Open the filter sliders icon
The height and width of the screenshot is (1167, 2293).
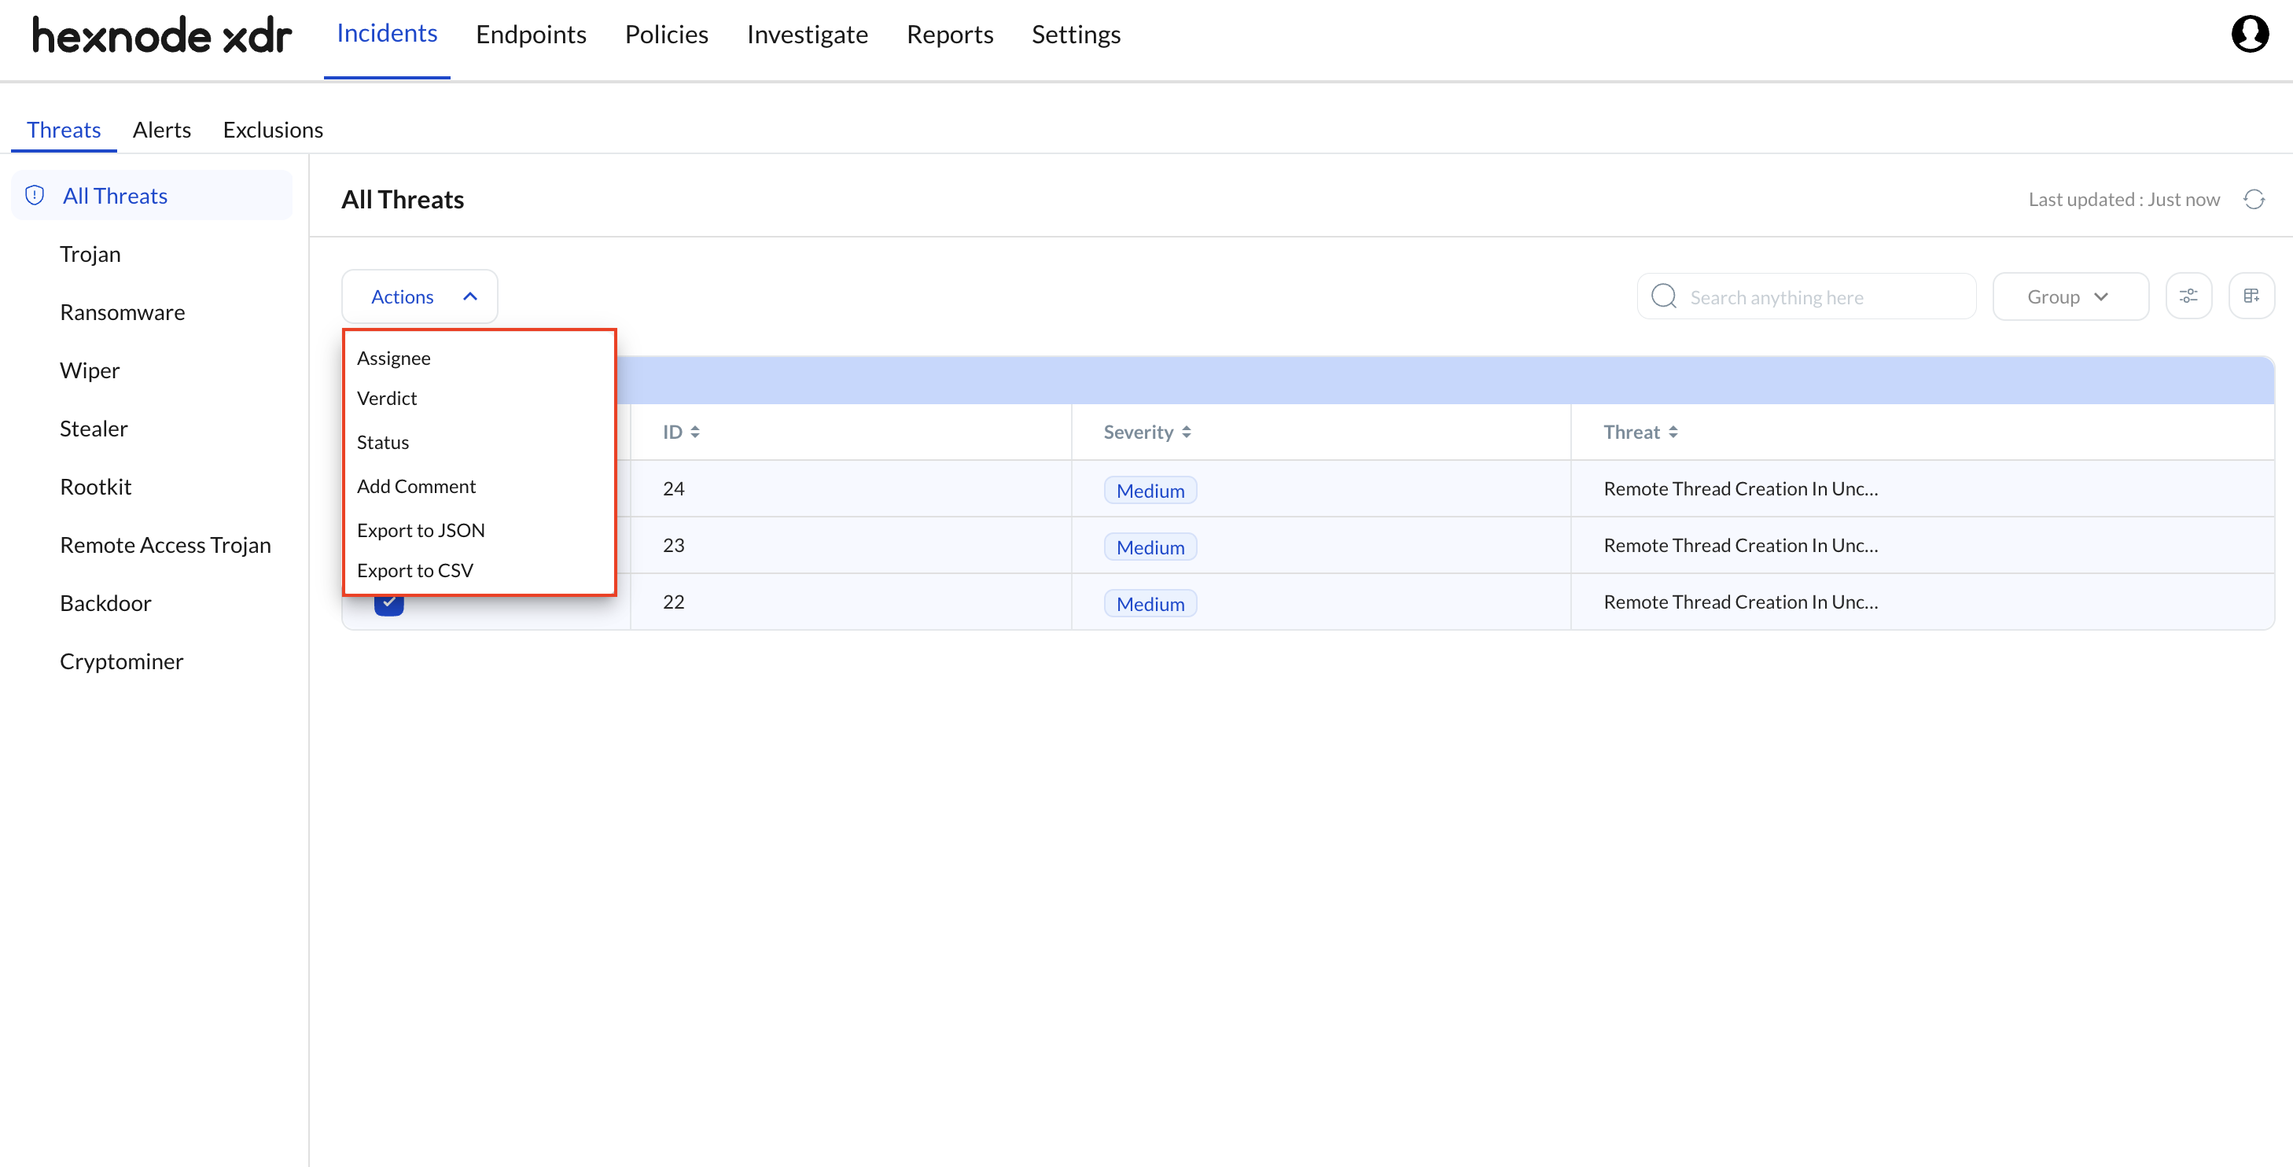(2189, 296)
